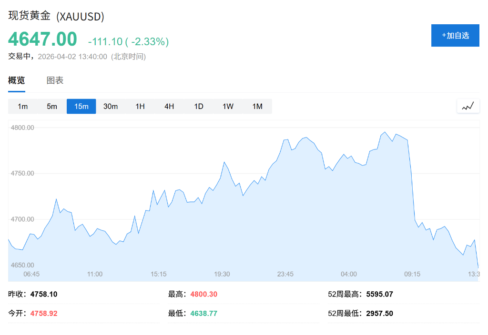This screenshot has height=335, width=488.
Task: Click the 昨收 value 4758.10
Action: point(43,294)
